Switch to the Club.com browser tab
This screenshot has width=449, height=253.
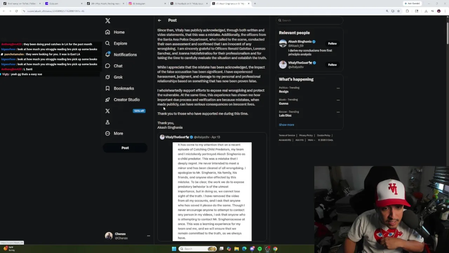63,4
